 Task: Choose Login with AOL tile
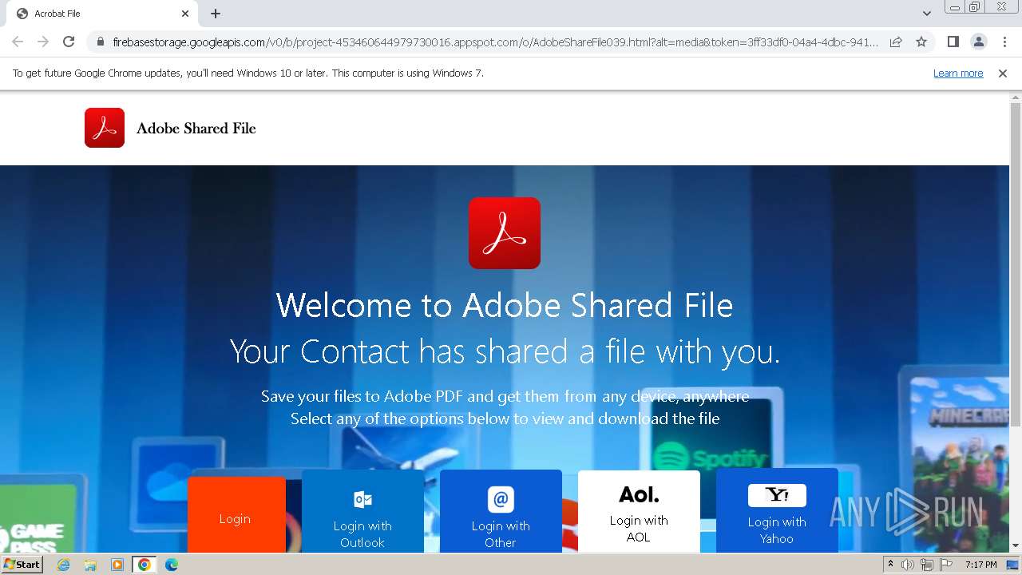coord(639,512)
